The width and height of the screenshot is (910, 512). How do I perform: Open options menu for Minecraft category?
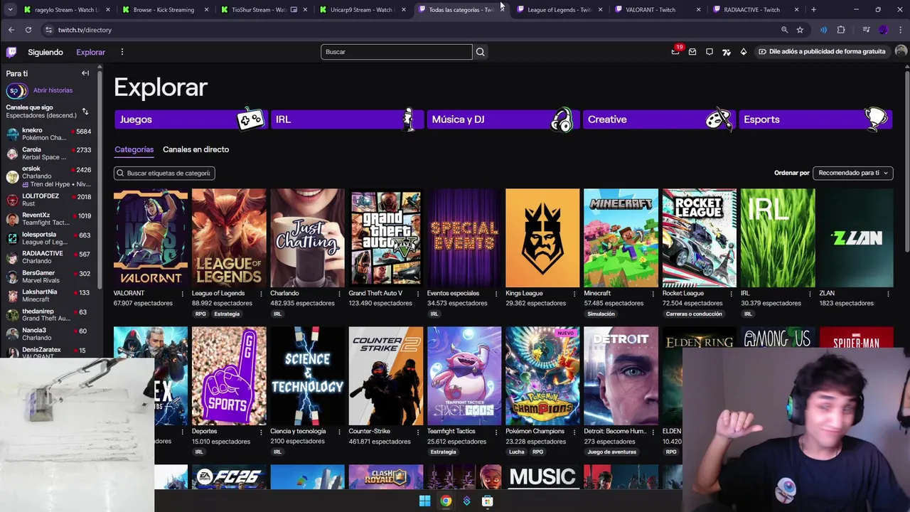(x=653, y=294)
